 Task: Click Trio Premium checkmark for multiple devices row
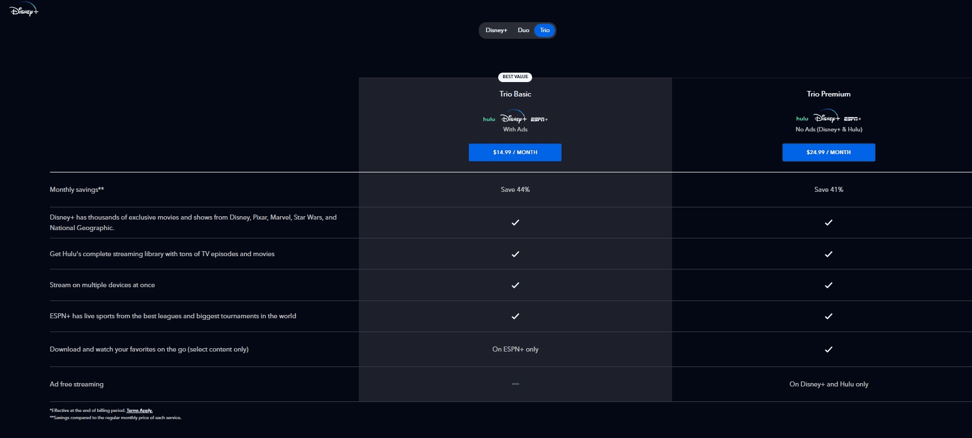[x=829, y=285]
